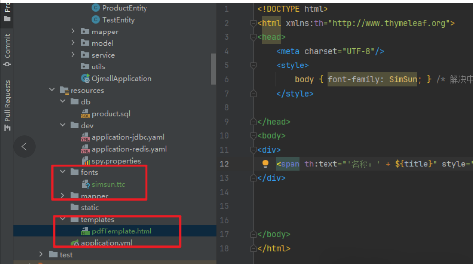473x264 pixels.
Task: Open the Pull Requests tool window tab
Action: click(x=7, y=105)
